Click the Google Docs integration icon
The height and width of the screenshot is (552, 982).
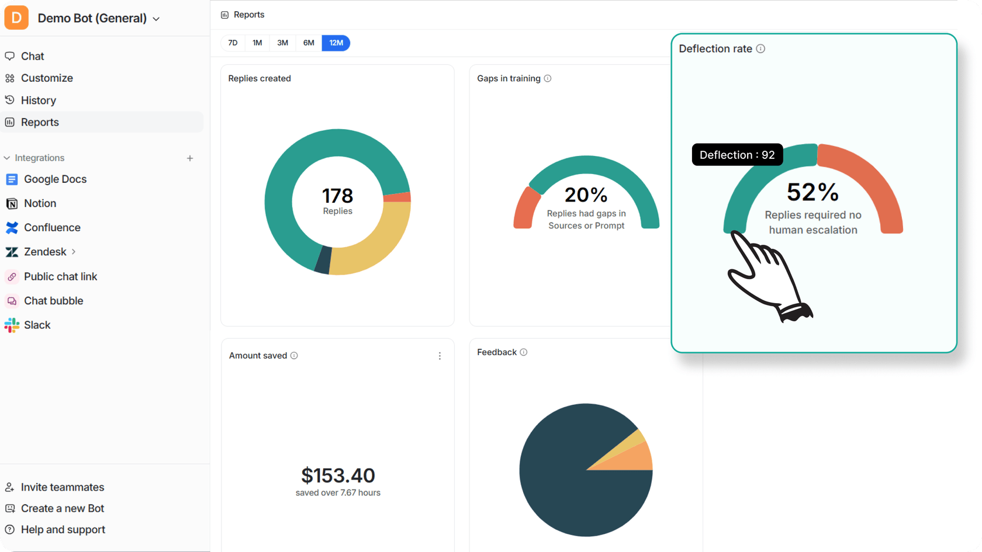12,179
